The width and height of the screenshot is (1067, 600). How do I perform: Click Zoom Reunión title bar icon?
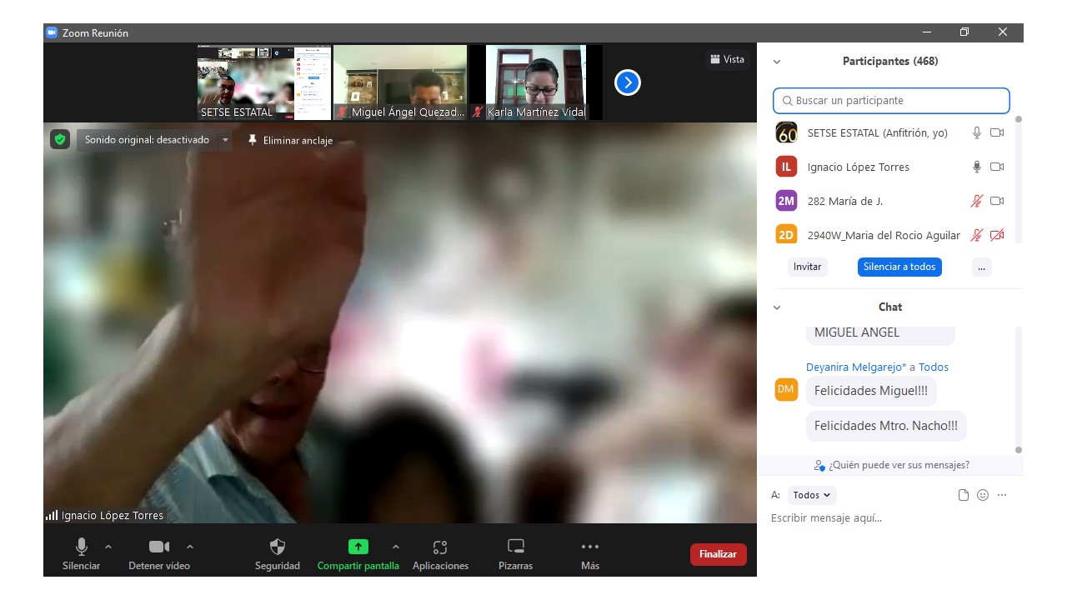(x=52, y=32)
